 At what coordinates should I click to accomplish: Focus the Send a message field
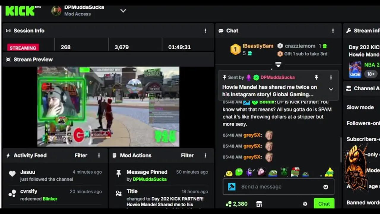pyautogui.click(x=278, y=187)
